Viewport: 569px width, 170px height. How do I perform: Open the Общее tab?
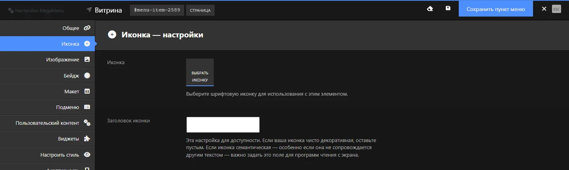[x=47, y=28]
